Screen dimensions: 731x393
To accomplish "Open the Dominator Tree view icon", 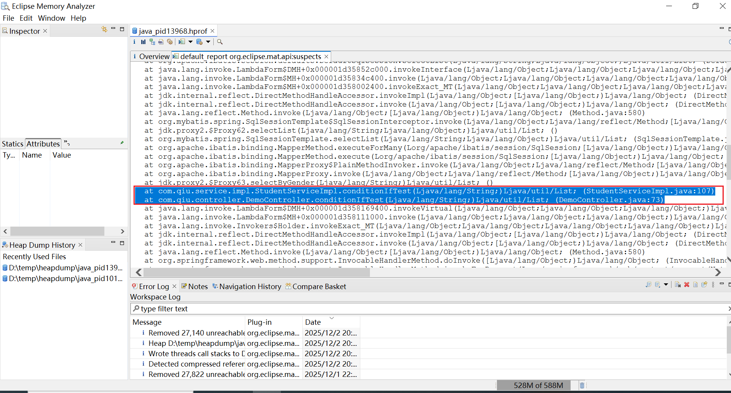I will click(x=152, y=42).
